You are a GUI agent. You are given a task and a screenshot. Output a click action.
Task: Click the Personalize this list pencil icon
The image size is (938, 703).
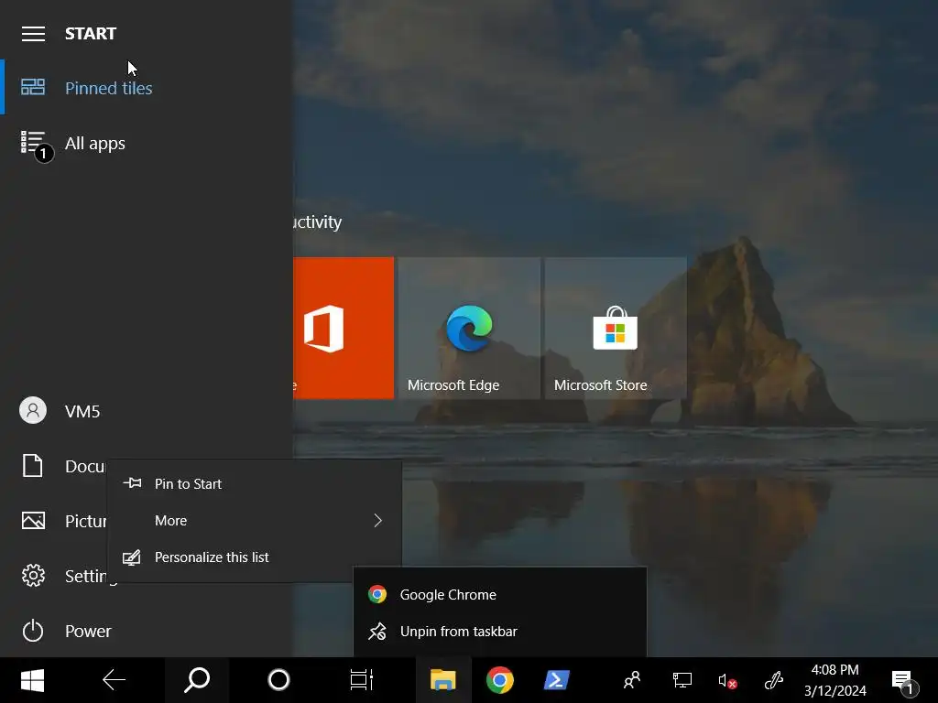coord(132,557)
